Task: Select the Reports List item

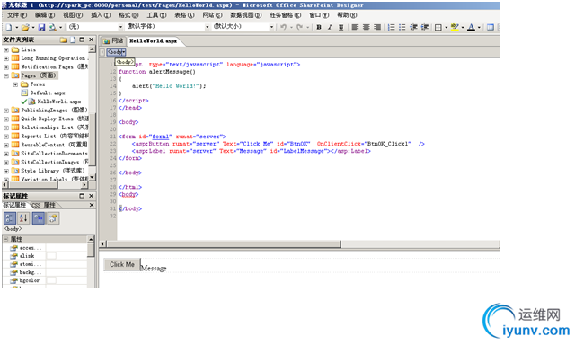Action: (x=55, y=136)
